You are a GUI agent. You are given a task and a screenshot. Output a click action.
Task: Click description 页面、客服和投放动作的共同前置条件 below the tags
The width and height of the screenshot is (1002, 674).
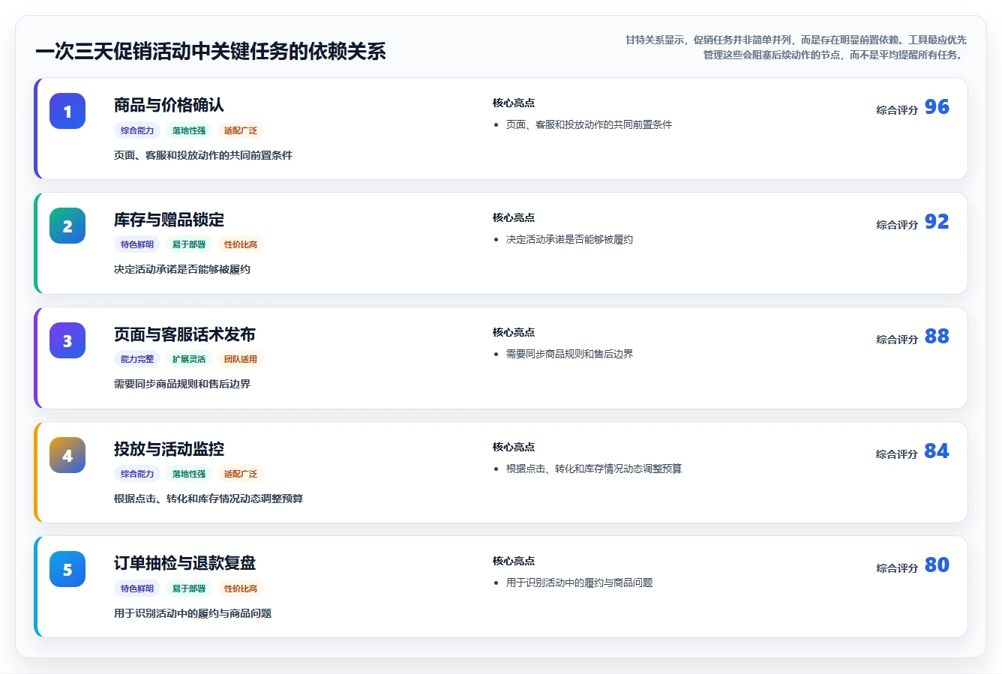point(203,156)
